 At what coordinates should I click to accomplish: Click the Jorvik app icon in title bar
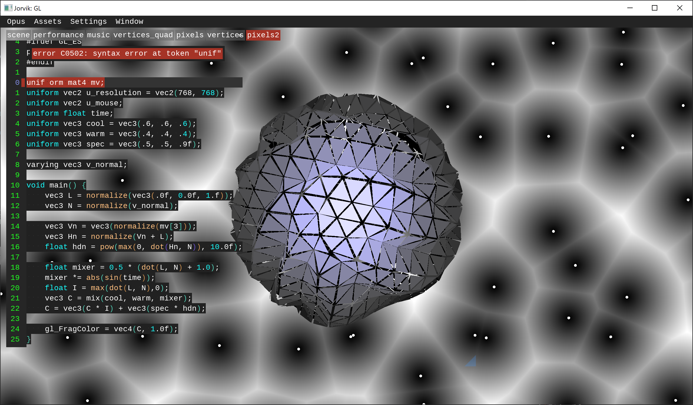point(8,8)
